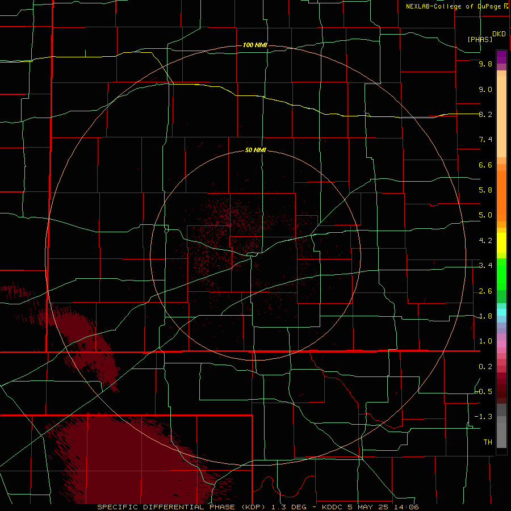Click the gray segment of the color bar
Viewport: 511px width, 511px height.
501,427
